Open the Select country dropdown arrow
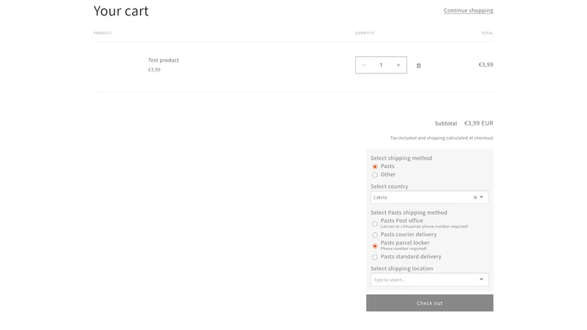This screenshot has width=587, height=330. (x=482, y=197)
